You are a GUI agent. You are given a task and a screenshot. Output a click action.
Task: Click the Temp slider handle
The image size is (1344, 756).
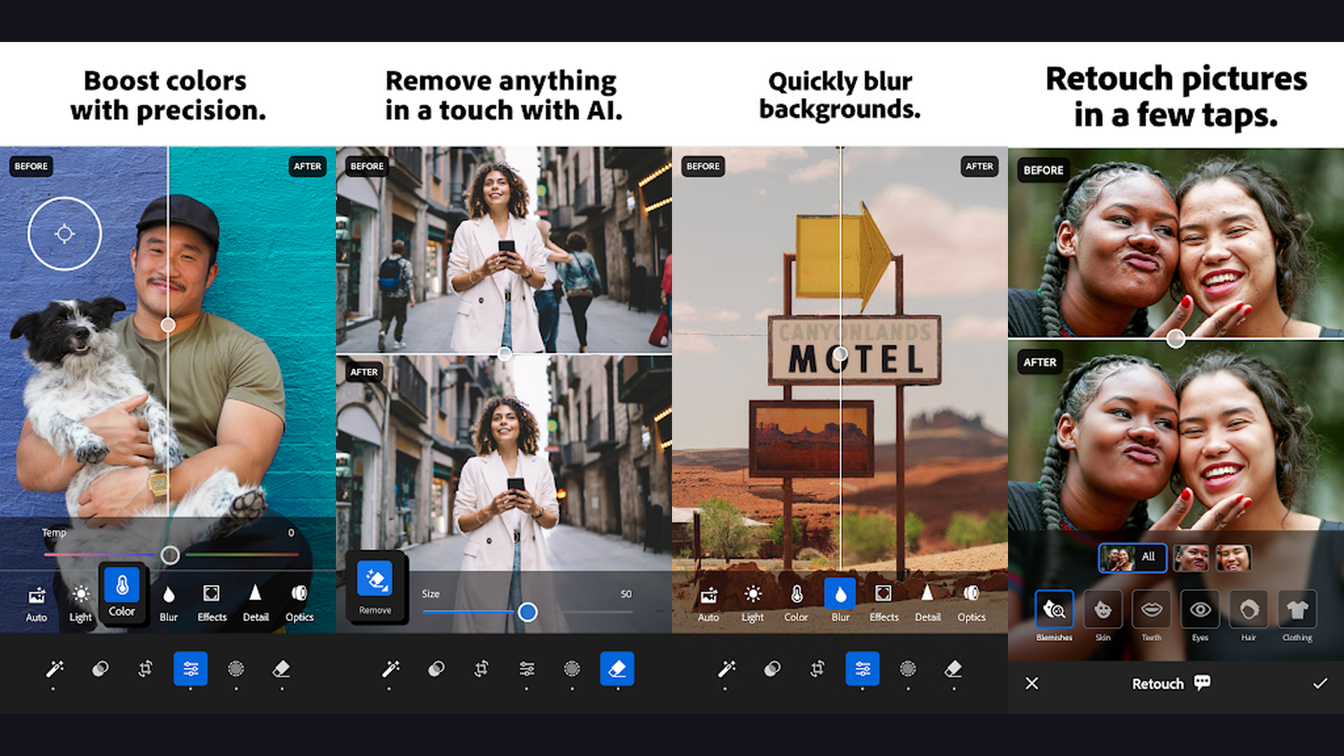(x=169, y=555)
